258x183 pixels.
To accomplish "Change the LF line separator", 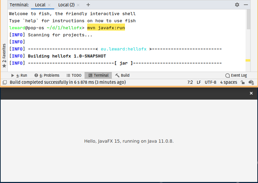I will [199, 82].
